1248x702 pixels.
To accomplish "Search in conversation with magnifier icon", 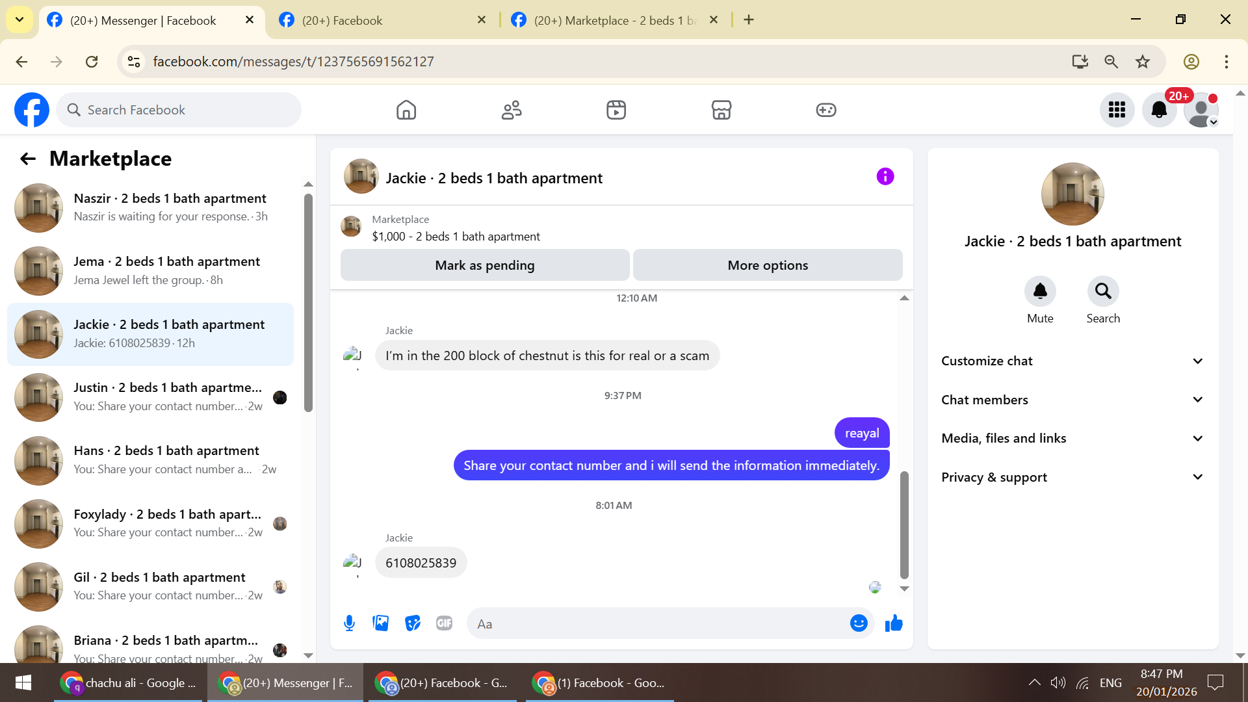I will [1103, 291].
